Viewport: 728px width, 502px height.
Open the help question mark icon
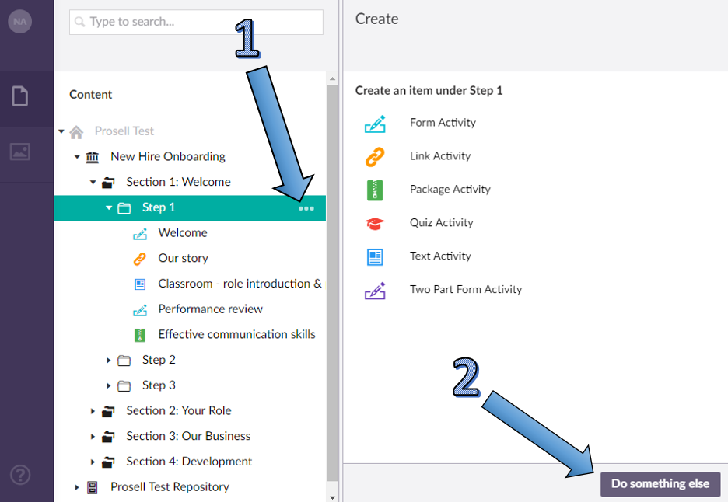coord(19,475)
